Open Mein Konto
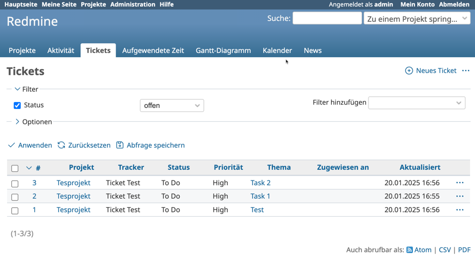The height and width of the screenshot is (267, 475). [417, 4]
